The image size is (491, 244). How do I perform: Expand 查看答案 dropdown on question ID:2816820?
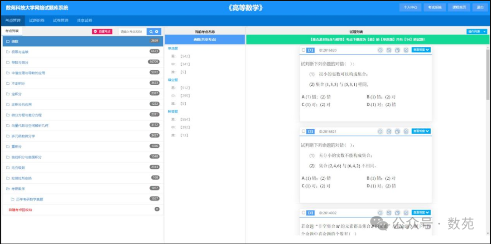(x=421, y=49)
